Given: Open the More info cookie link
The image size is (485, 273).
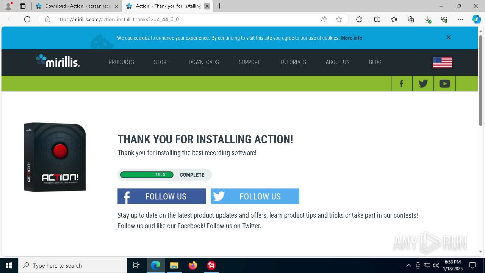Looking at the screenshot, I should pyautogui.click(x=351, y=38).
